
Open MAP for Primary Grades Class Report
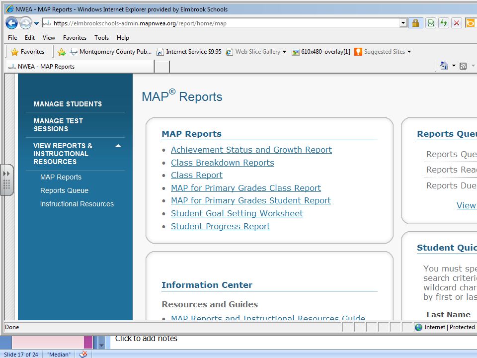(x=246, y=188)
